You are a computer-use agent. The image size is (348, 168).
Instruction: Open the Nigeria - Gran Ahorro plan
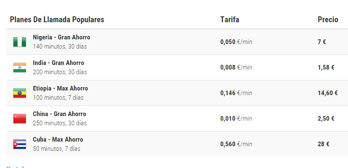click(61, 37)
